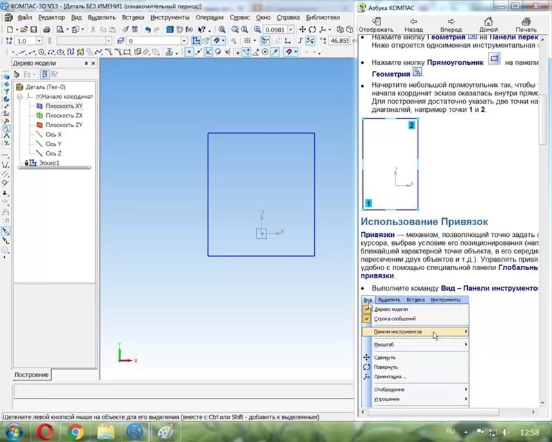This screenshot has width=552, height=442.
Task: Click Отображать button in help window
Action: tap(376, 25)
